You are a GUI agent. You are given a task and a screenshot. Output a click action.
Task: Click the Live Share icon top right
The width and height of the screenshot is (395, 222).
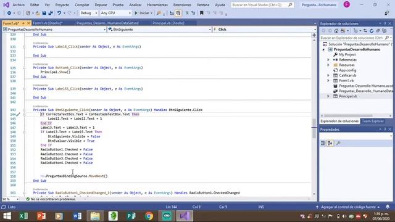(387, 13)
